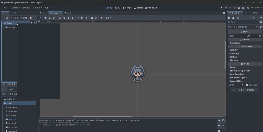Close the player scene tab

click(x=60, y=13)
